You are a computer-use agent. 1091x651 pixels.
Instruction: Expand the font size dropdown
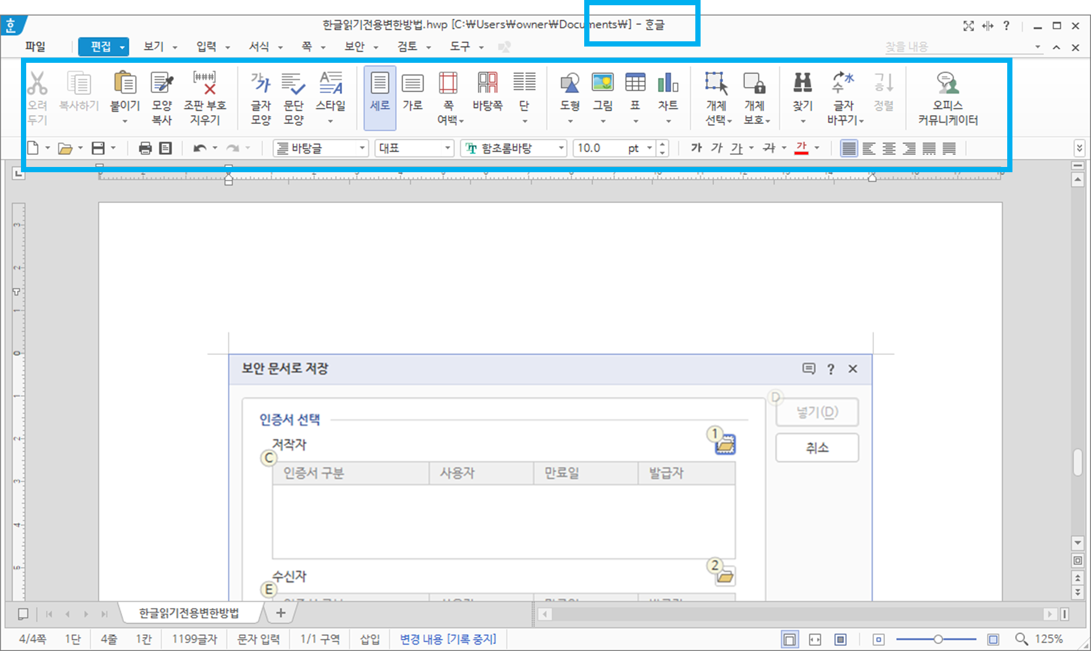tap(650, 148)
